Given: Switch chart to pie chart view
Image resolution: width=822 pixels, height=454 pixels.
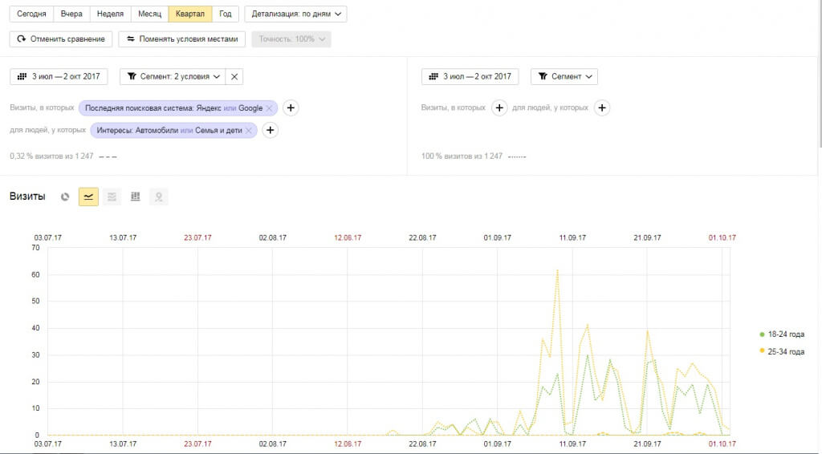Looking at the screenshot, I should (x=65, y=197).
